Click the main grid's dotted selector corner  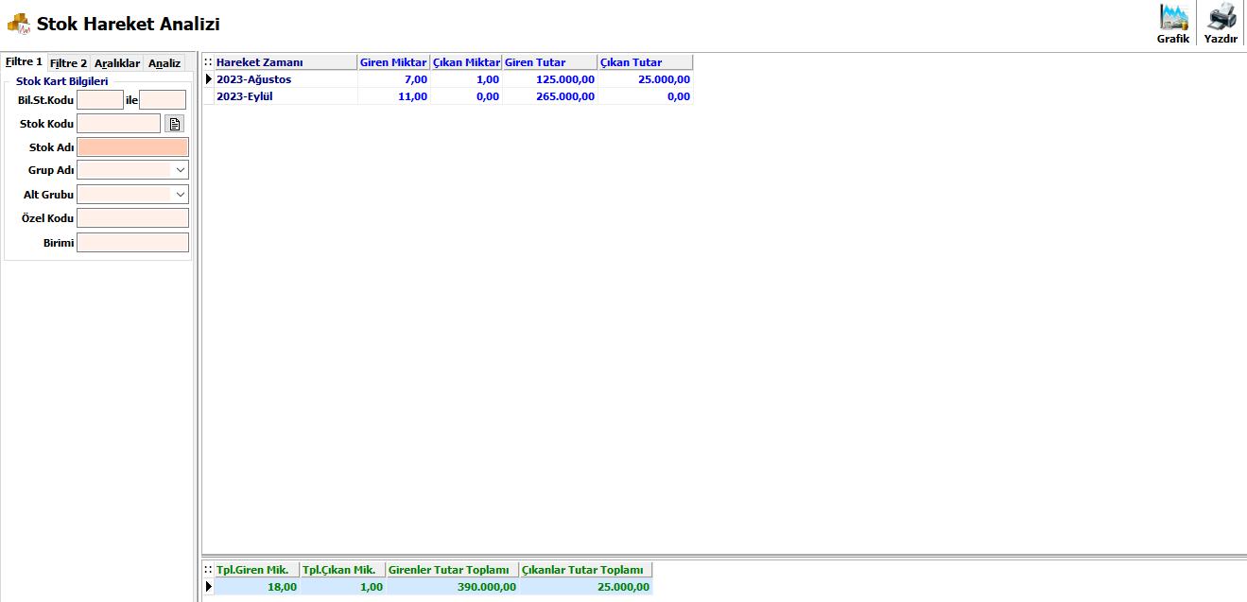[208, 62]
